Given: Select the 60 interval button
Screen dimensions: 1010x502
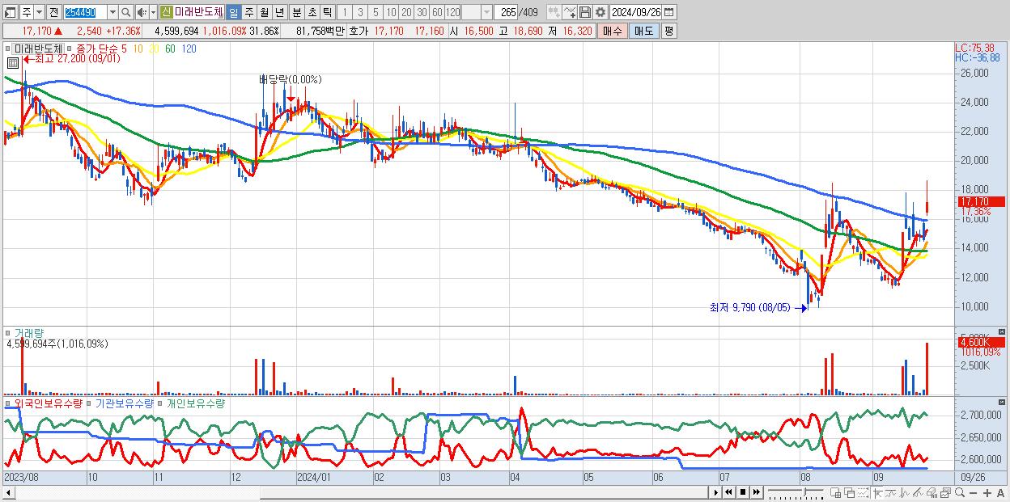Looking at the screenshot, I should pyautogui.click(x=437, y=12).
